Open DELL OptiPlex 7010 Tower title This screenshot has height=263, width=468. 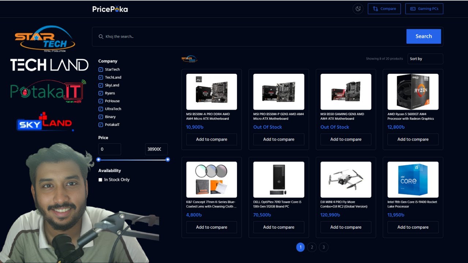tap(277, 204)
